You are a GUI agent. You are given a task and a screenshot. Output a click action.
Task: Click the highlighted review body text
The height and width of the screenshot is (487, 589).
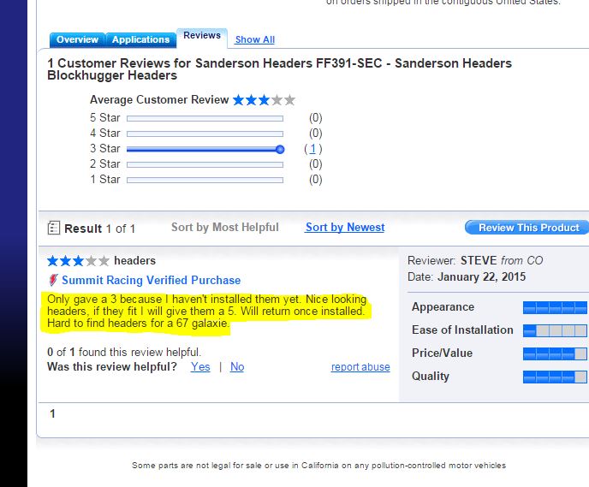tap(206, 312)
